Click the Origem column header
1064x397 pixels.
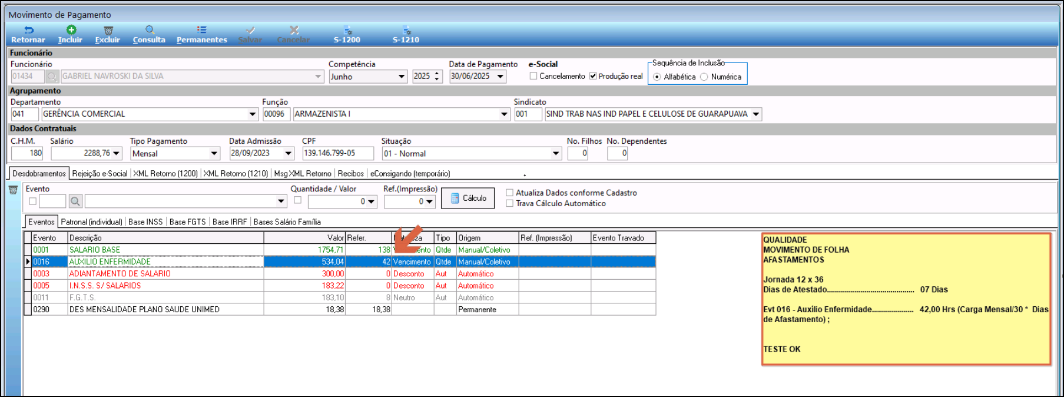[488, 238]
